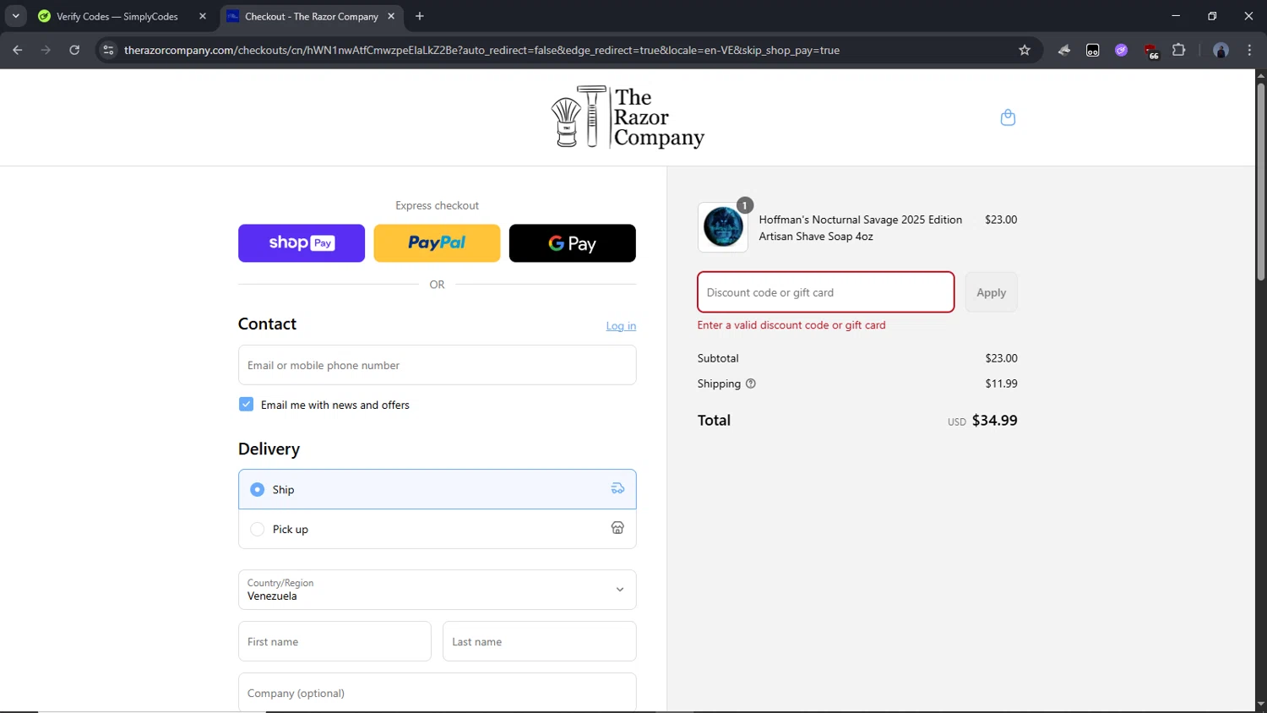This screenshot has width=1267, height=713.
Task: Open the Chrome three-dot menu
Action: click(x=1249, y=50)
